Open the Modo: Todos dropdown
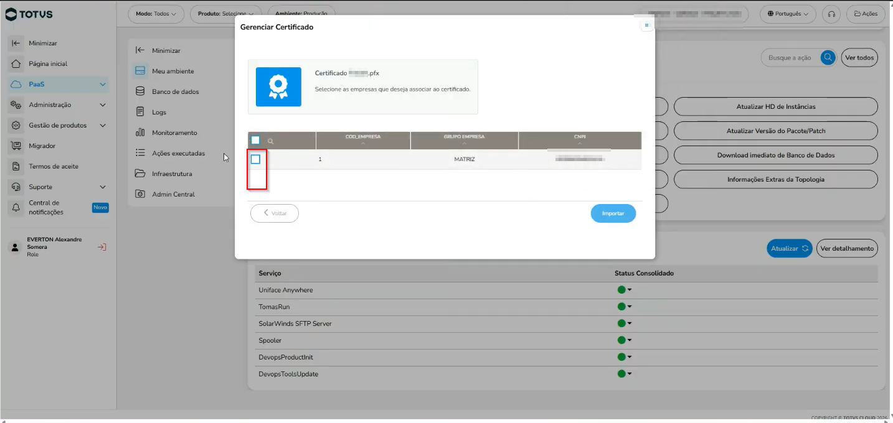Image resolution: width=893 pixels, height=423 pixels. (156, 14)
